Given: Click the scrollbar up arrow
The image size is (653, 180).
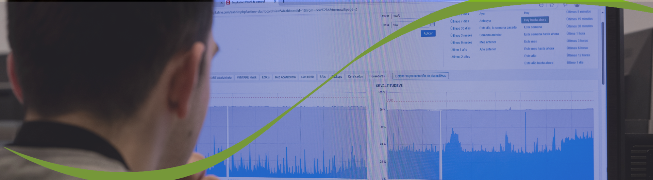Looking at the screenshot, I should pos(602,13).
